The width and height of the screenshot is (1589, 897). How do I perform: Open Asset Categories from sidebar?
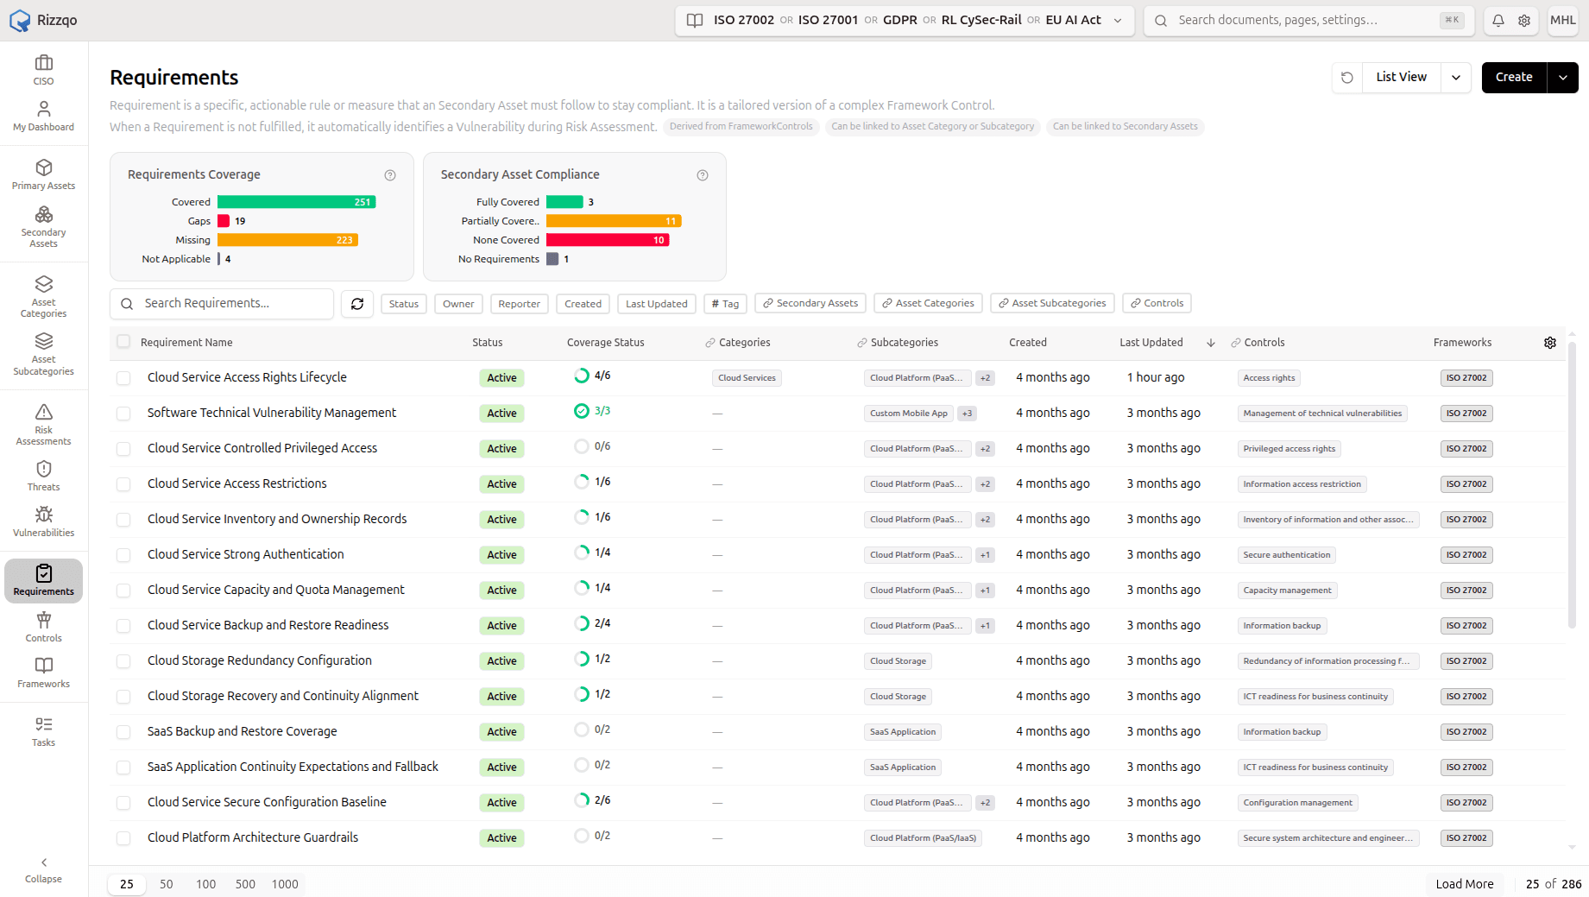(x=43, y=296)
